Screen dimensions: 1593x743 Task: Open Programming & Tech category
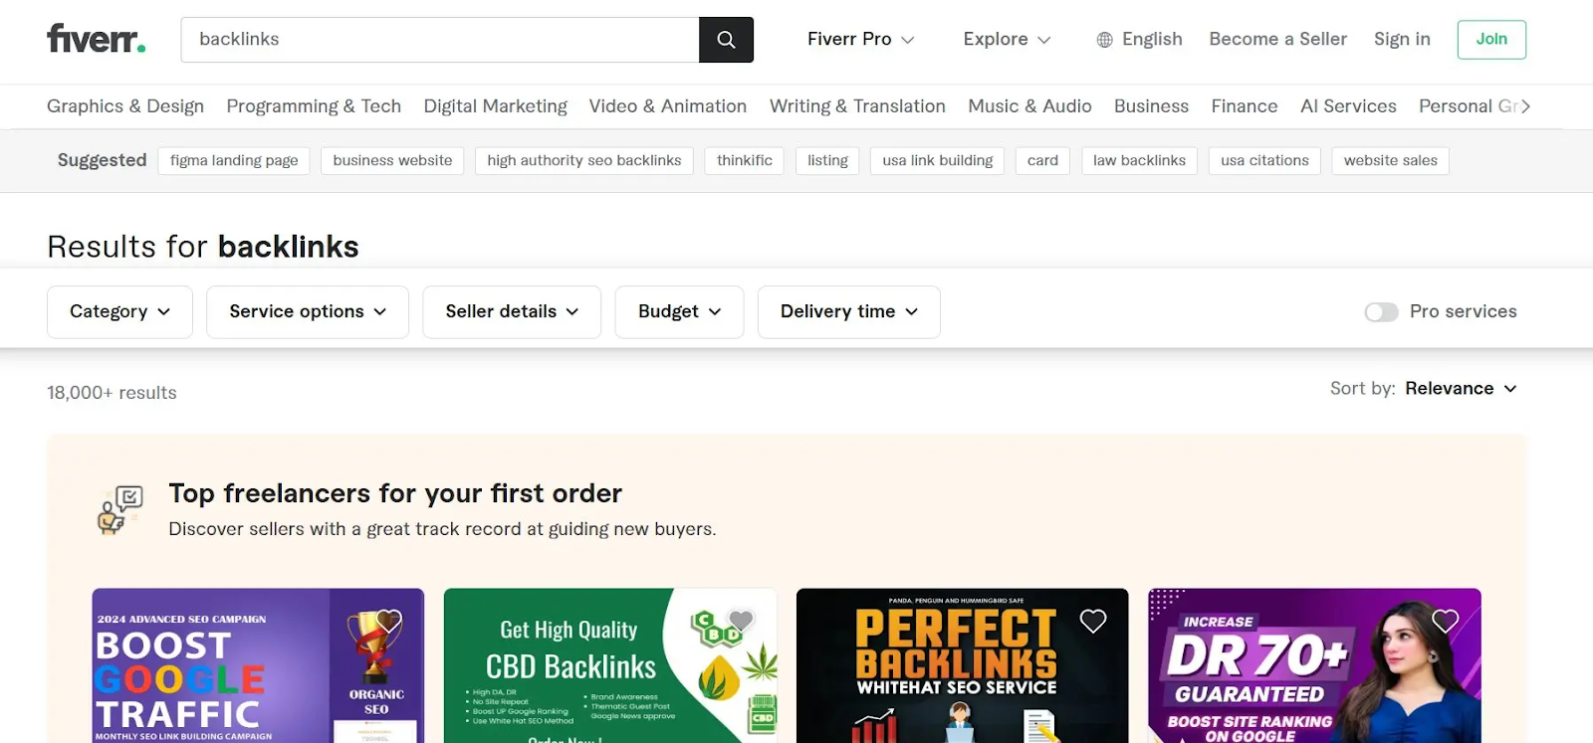(x=314, y=106)
